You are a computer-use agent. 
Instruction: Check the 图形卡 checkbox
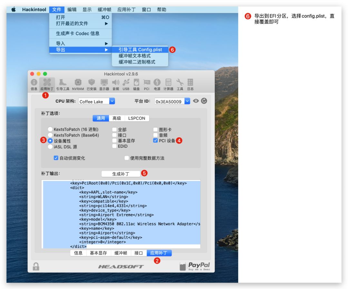click(x=155, y=129)
